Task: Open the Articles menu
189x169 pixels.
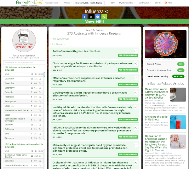Action: pos(67,3)
